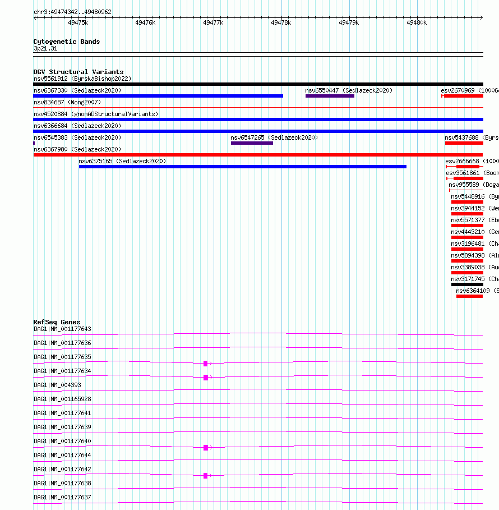Select the tiny nsv6545383 purple marker
The height and width of the screenshot is (510, 499).
[x=34, y=143]
